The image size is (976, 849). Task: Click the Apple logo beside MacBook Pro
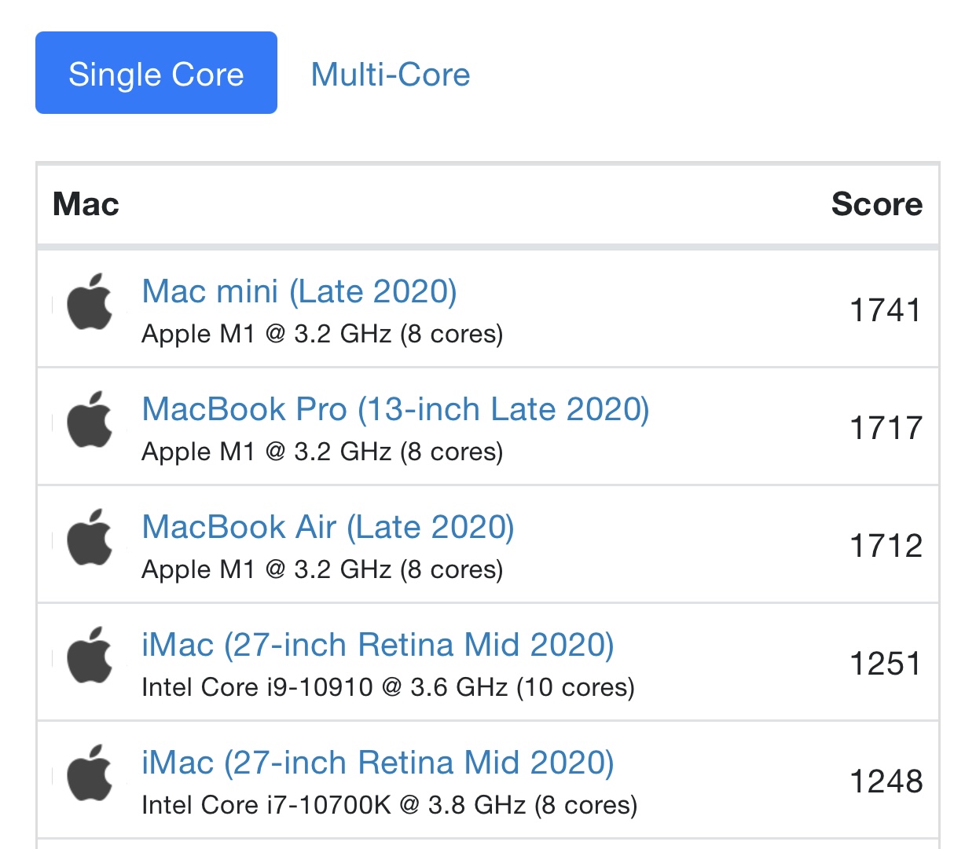pyautogui.click(x=90, y=420)
